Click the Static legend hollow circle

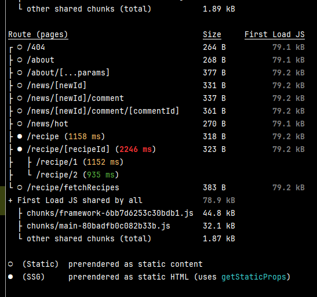coord(10,264)
